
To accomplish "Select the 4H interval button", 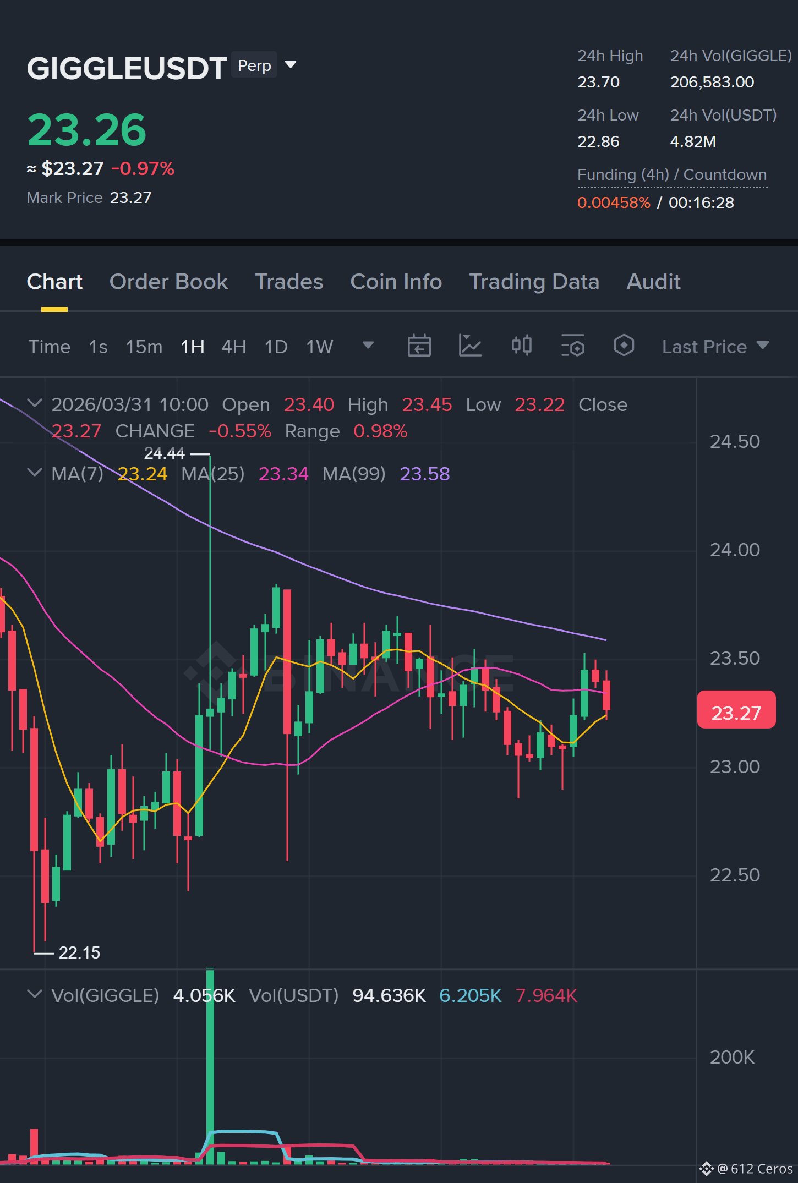I will coord(233,347).
